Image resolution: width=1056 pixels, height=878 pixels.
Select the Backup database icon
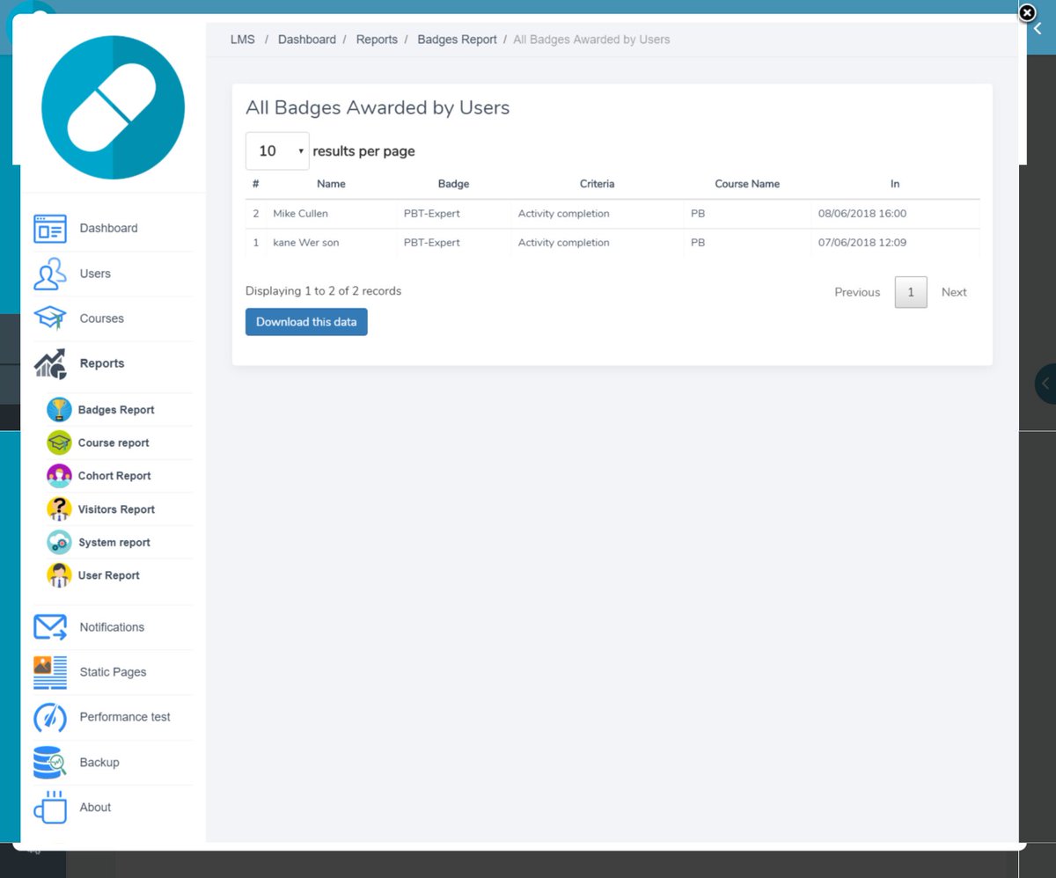(50, 762)
